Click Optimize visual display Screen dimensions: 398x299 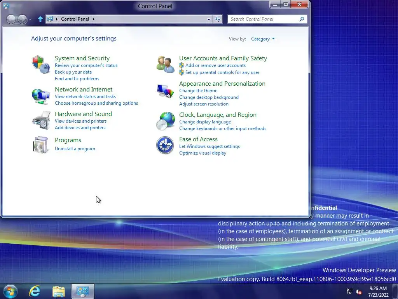pyautogui.click(x=202, y=153)
